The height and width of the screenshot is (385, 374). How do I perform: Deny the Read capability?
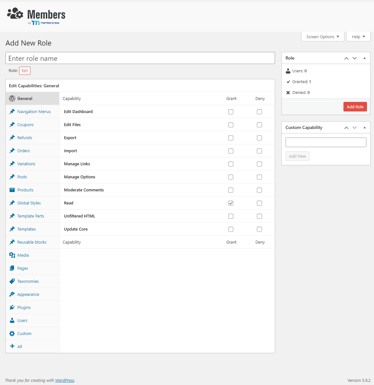point(259,203)
